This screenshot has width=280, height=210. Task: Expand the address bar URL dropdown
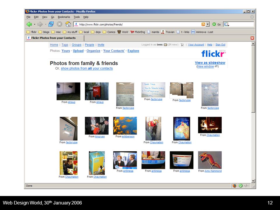click(x=207, y=24)
